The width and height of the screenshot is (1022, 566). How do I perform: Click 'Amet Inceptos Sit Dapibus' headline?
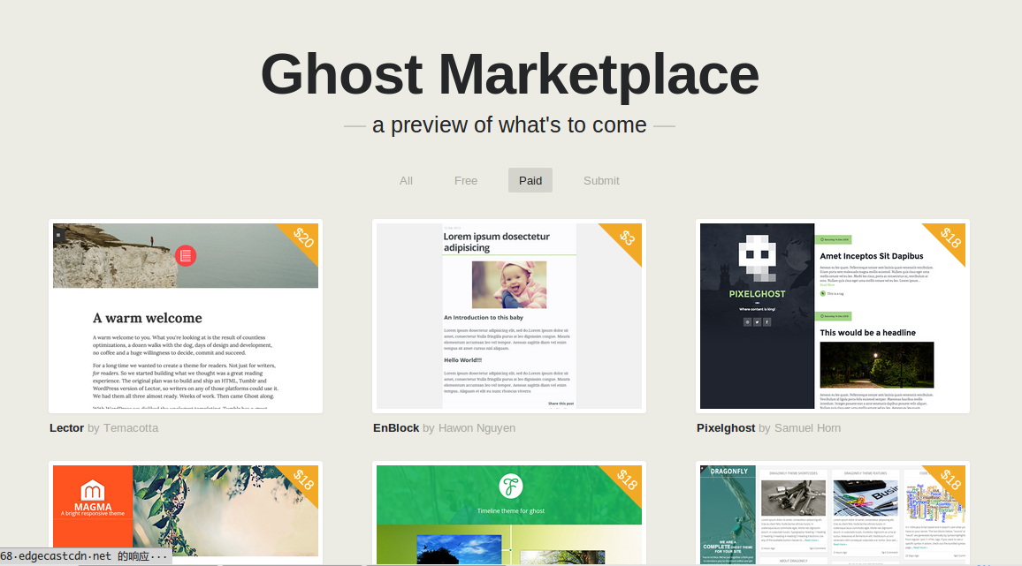pos(872,256)
